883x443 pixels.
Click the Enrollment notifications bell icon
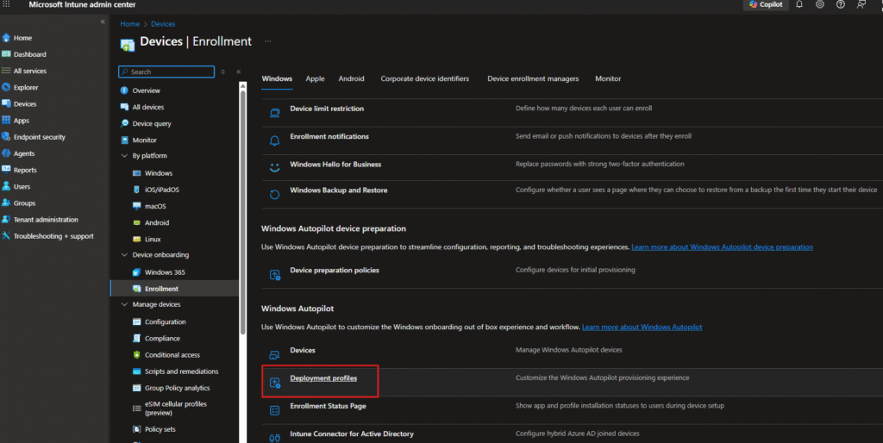[275, 139]
